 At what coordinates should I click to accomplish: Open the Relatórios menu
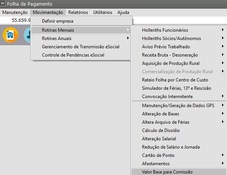click(78, 12)
